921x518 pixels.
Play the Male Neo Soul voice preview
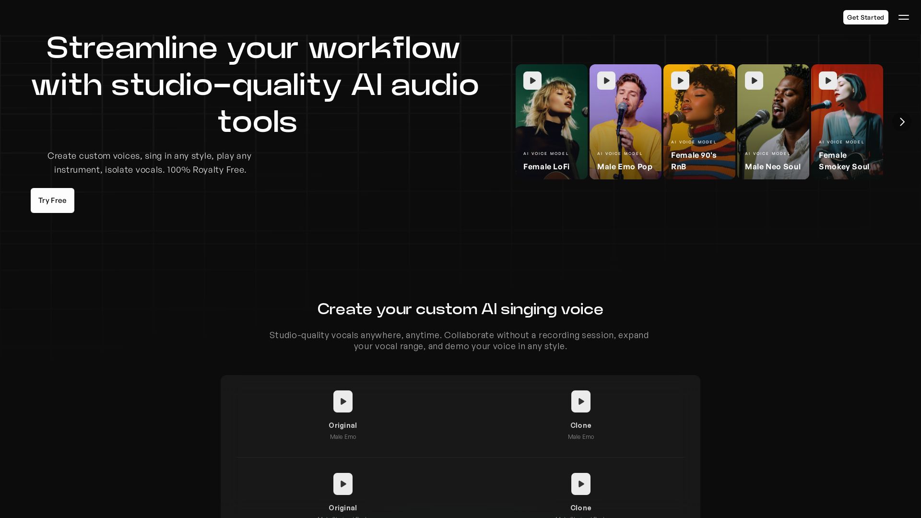754,81
